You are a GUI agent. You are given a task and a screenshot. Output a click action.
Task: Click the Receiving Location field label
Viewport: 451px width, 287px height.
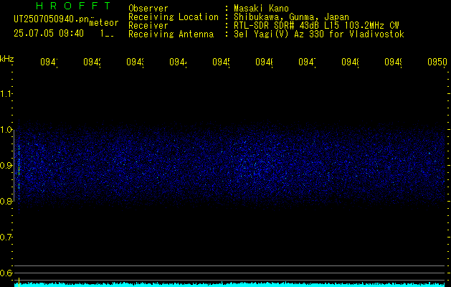[174, 17]
